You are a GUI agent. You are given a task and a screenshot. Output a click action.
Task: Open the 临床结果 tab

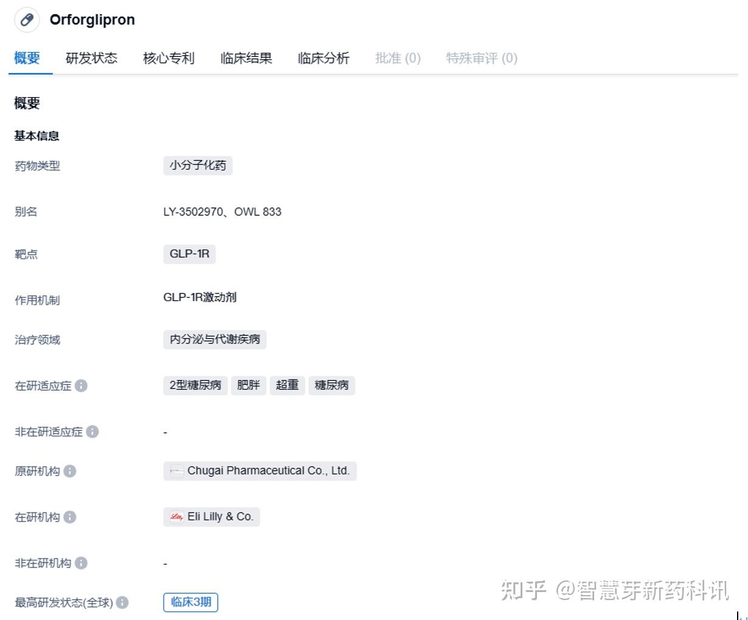(246, 58)
